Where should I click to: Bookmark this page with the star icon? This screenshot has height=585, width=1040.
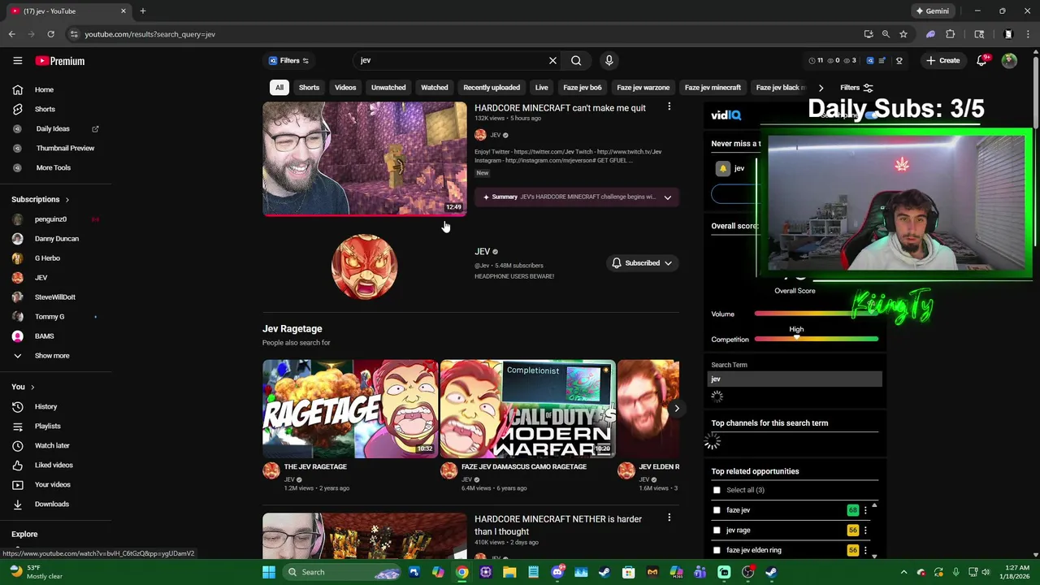point(903,34)
